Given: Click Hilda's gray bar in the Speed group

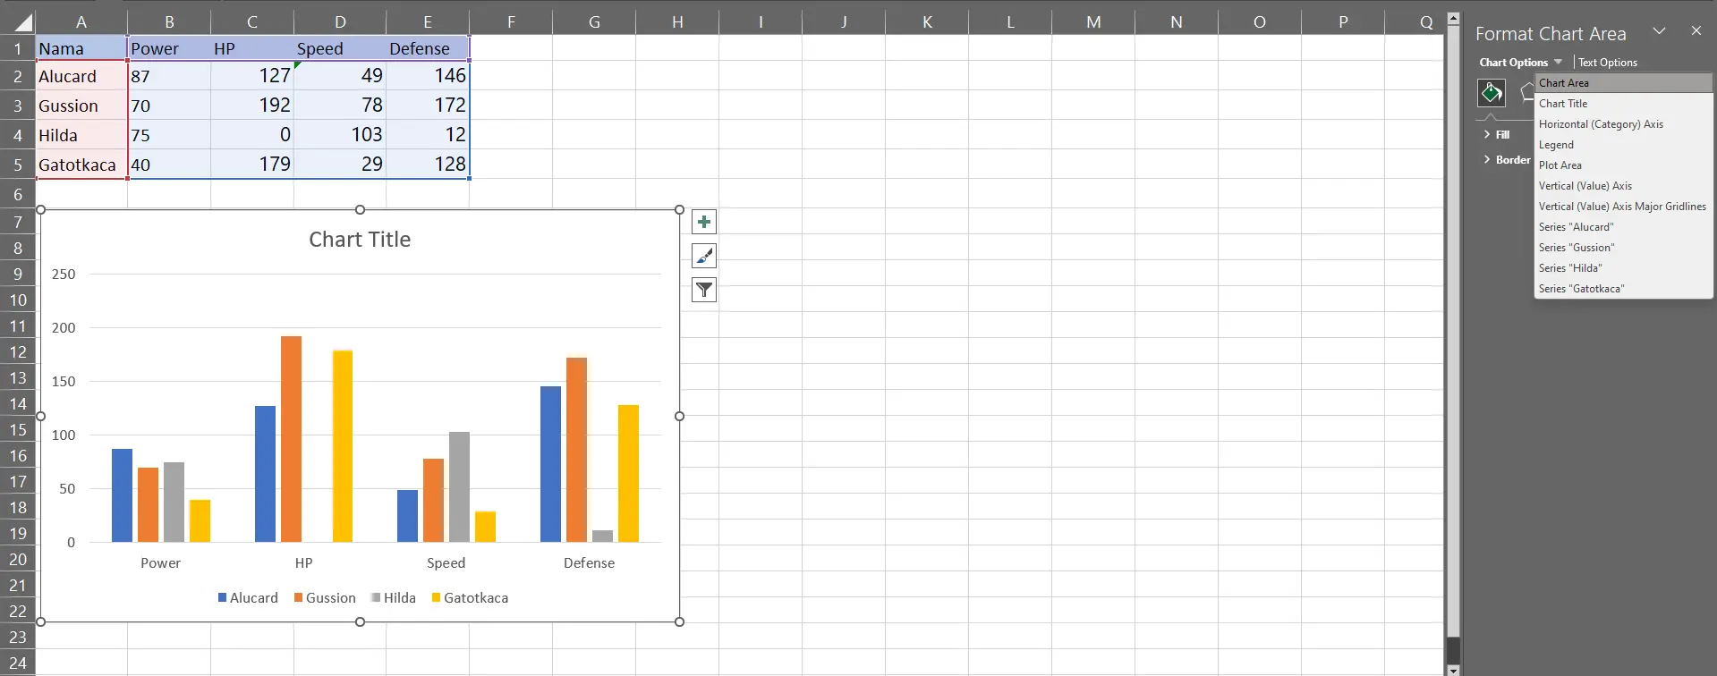Looking at the screenshot, I should click(459, 486).
